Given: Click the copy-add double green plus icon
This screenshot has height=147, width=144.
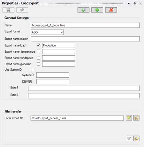Looking at the screenshot, I should pos(83,10).
